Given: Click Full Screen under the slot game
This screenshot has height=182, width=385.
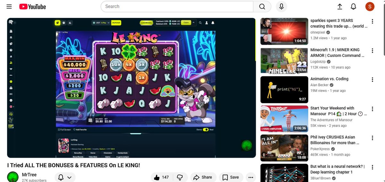Looking at the screenshot, I should coord(64,130).
